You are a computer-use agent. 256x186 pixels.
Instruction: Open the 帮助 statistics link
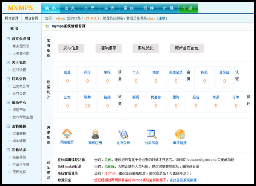(87, 97)
